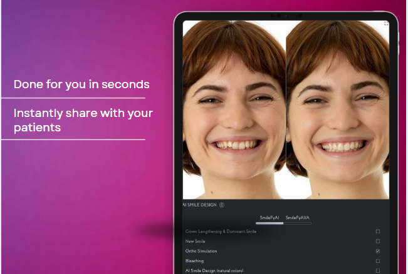Click the divider line between the photos
The image size is (408, 274).
tap(286, 109)
